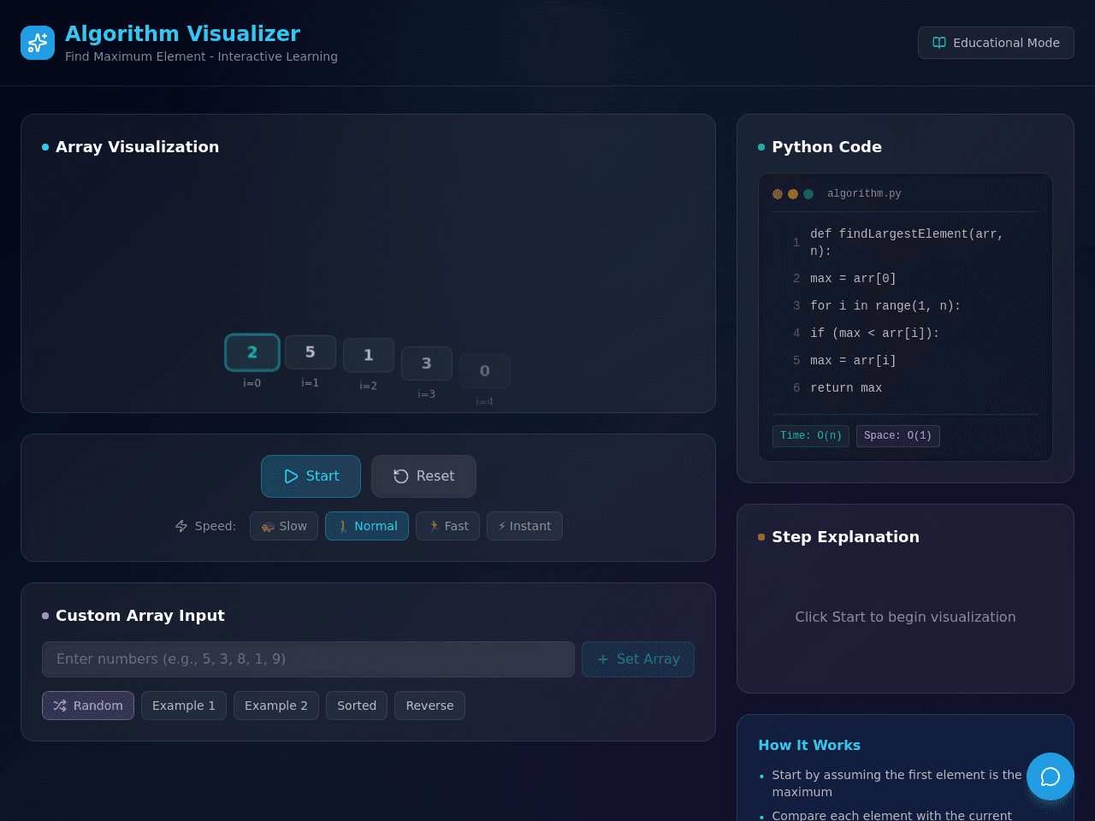Load the Reverse preset array
This screenshot has width=1095, height=821.
pyautogui.click(x=429, y=706)
